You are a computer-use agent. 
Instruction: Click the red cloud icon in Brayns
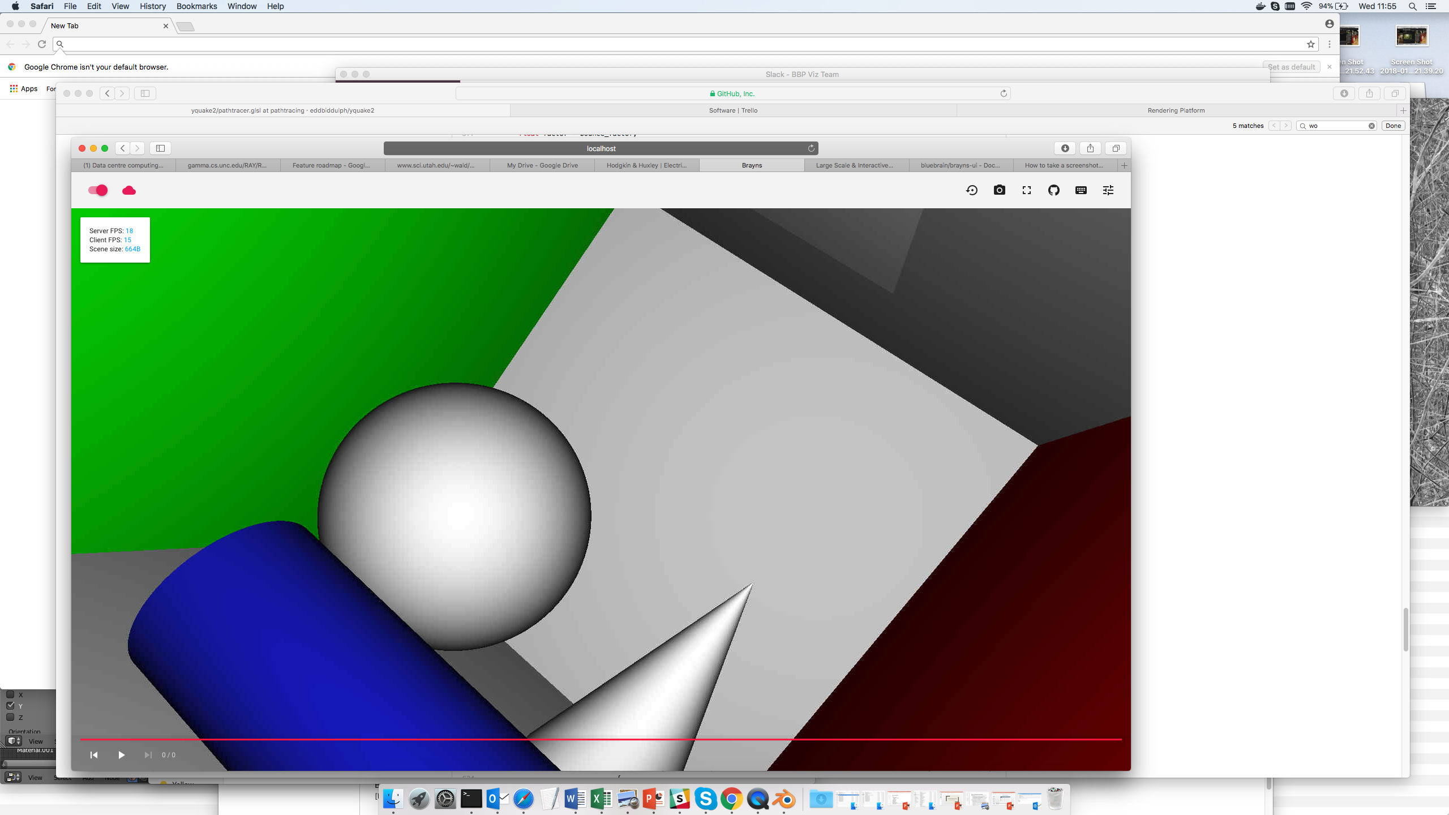[x=129, y=190]
